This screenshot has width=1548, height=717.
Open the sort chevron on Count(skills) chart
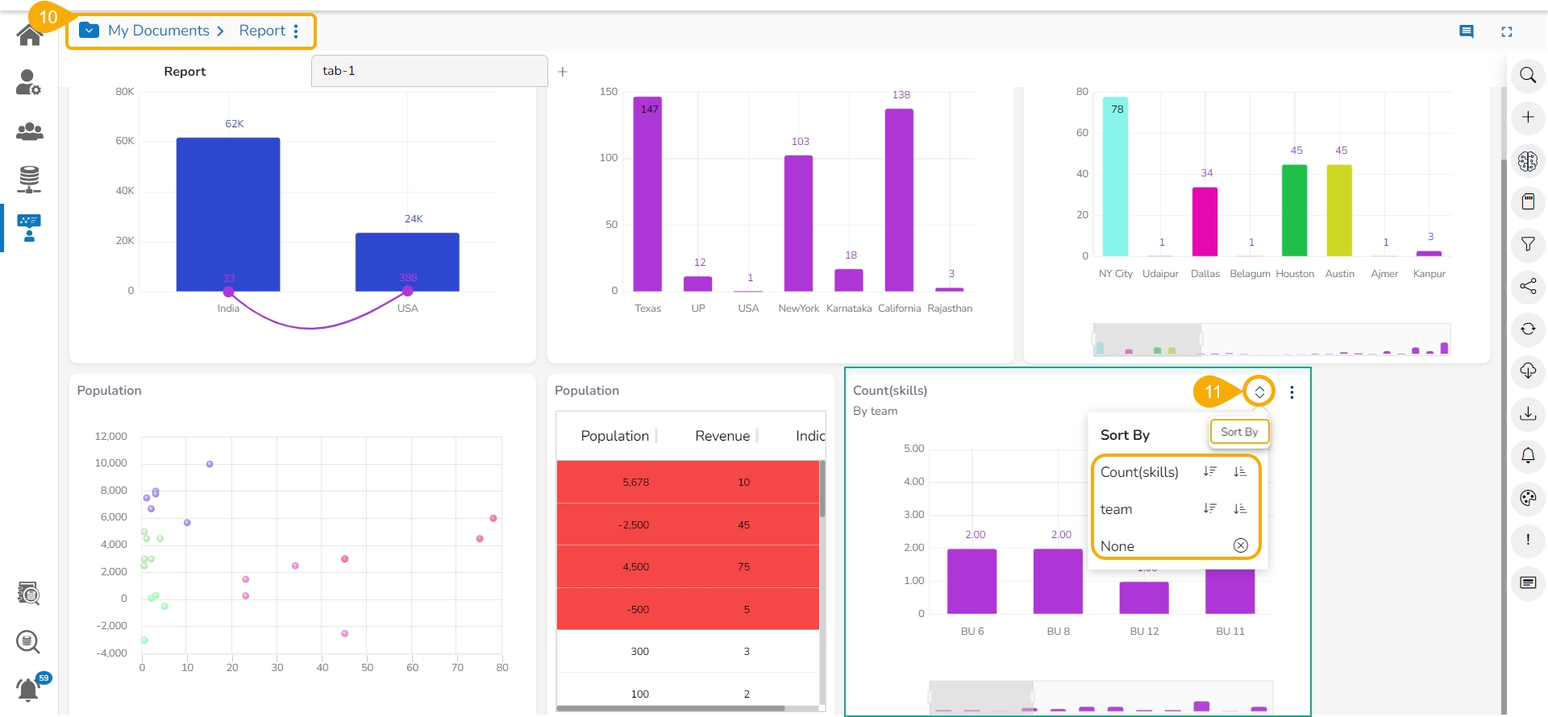1259,392
